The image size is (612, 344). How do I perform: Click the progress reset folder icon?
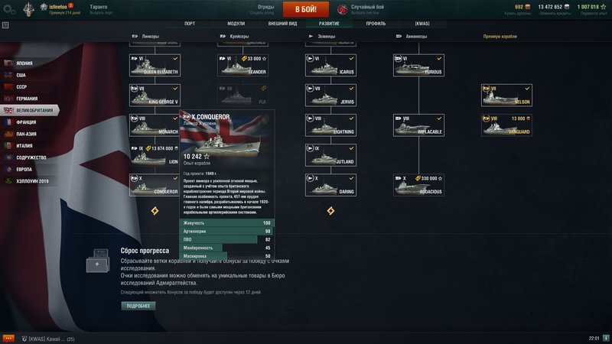pyautogui.click(x=98, y=261)
